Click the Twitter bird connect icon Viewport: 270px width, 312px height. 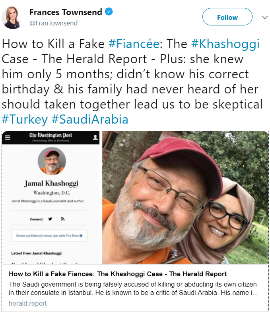pyautogui.click(x=50, y=219)
